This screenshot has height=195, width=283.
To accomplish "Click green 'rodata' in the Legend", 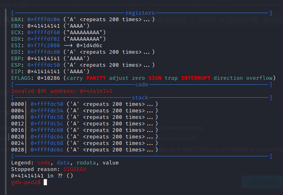I will point(86,163).
